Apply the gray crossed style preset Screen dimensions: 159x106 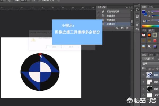[149, 46]
